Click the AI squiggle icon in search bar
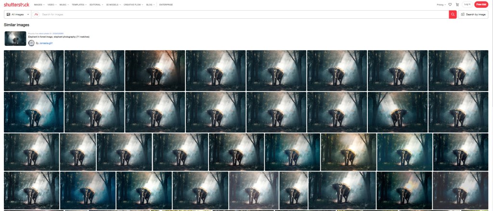The image size is (493, 211). click(37, 14)
